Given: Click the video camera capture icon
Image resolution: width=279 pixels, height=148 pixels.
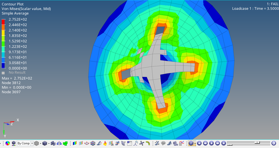Looking at the screenshot, I should (175, 143).
